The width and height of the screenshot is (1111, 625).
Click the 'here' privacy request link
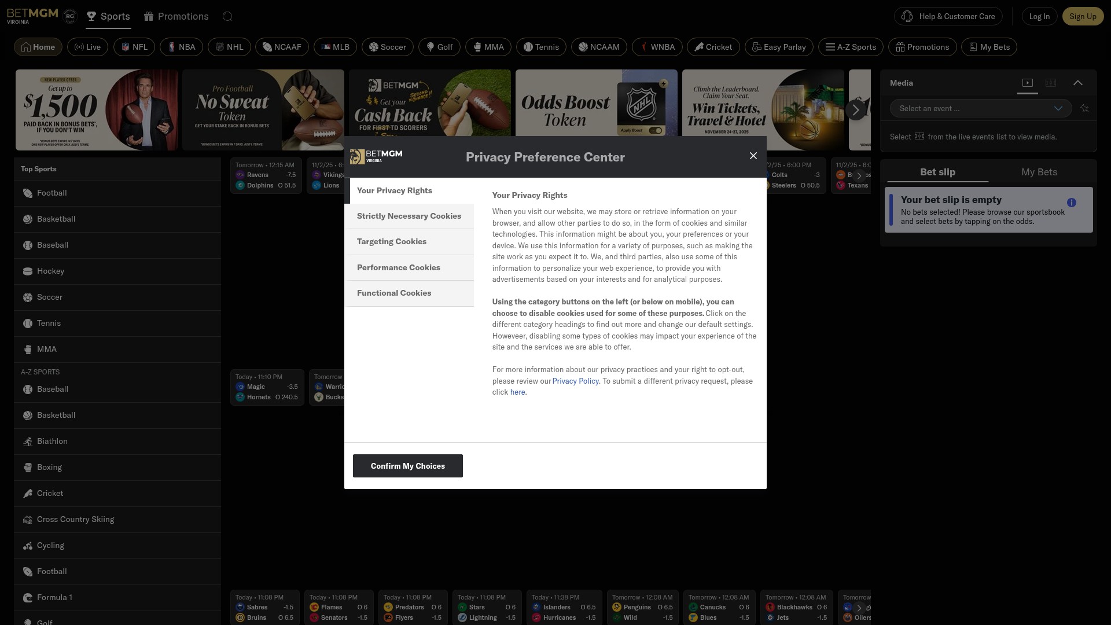517,392
